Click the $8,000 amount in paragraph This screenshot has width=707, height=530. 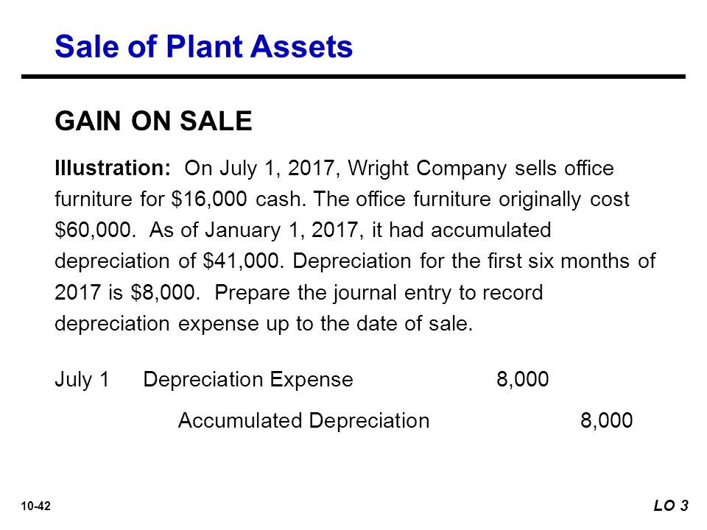point(165,292)
